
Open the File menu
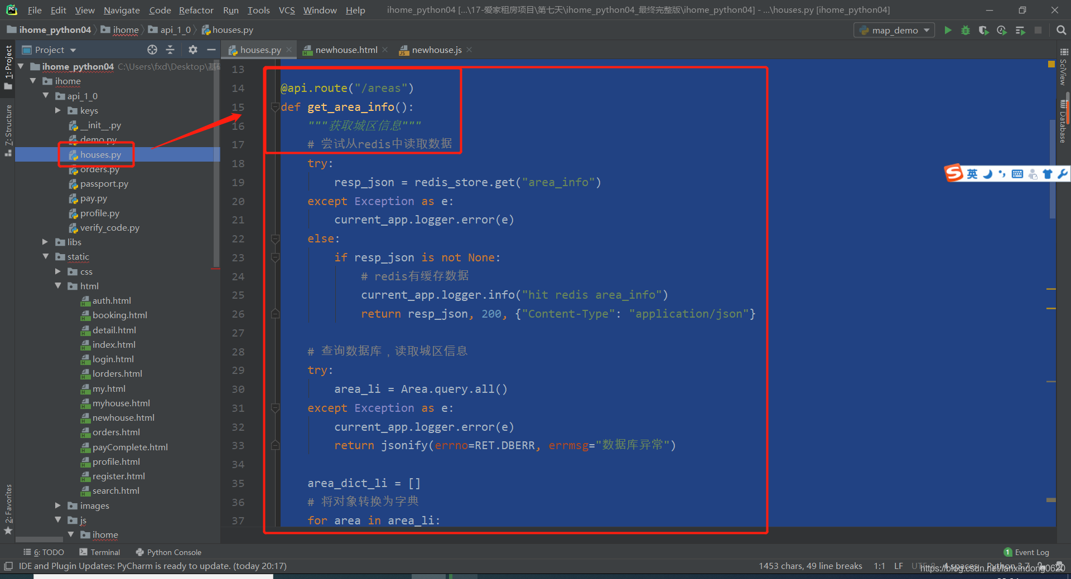[x=35, y=10]
